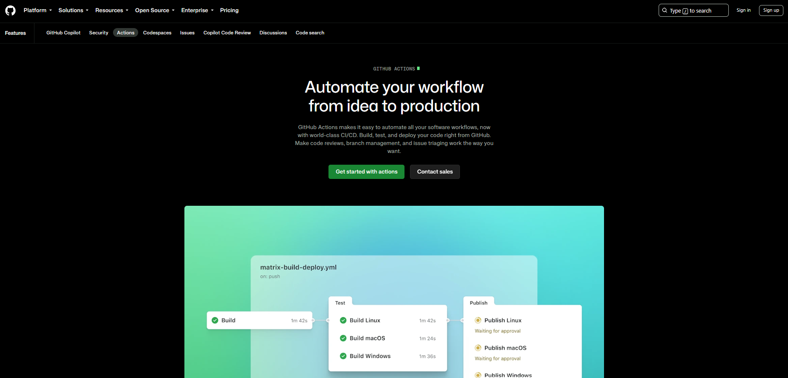Click the 1m 36s duration for Build Windows
The image size is (788, 378).
(x=428, y=356)
